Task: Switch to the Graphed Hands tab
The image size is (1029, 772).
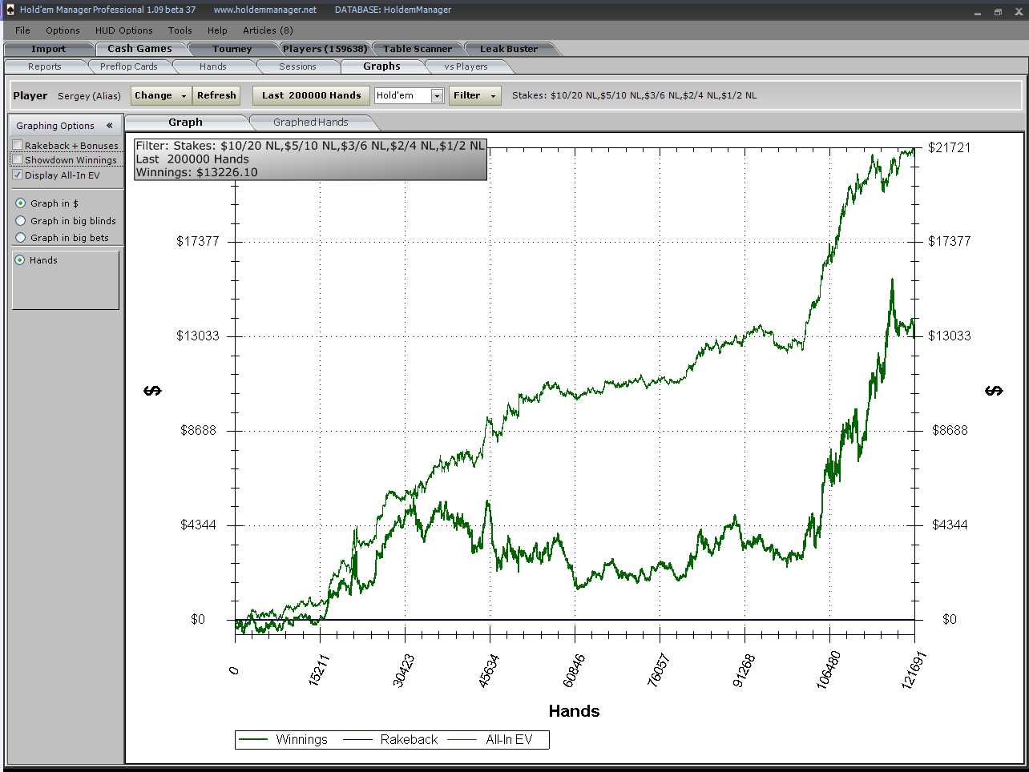Action: coord(310,123)
